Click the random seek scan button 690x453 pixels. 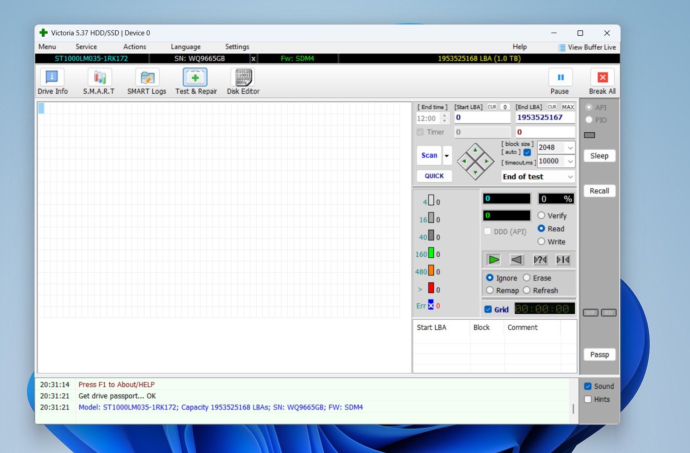tap(540, 260)
